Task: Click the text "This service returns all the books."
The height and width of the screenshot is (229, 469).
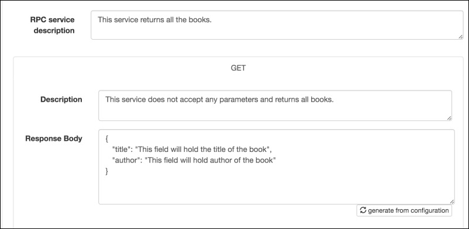Action: pyautogui.click(x=154, y=20)
